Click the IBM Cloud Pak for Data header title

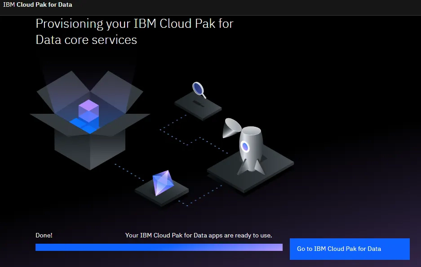[38, 4]
